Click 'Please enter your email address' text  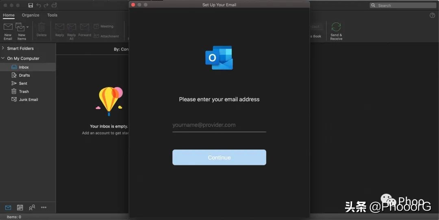219,99
